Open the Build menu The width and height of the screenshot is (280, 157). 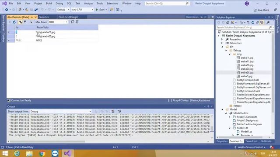point(49,3)
